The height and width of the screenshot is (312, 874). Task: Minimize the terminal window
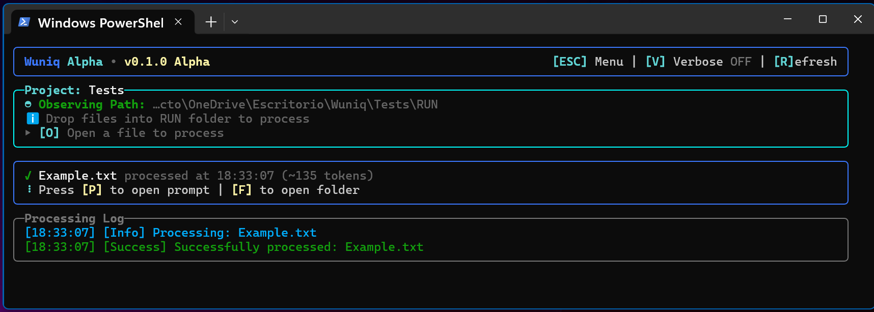[x=787, y=19]
